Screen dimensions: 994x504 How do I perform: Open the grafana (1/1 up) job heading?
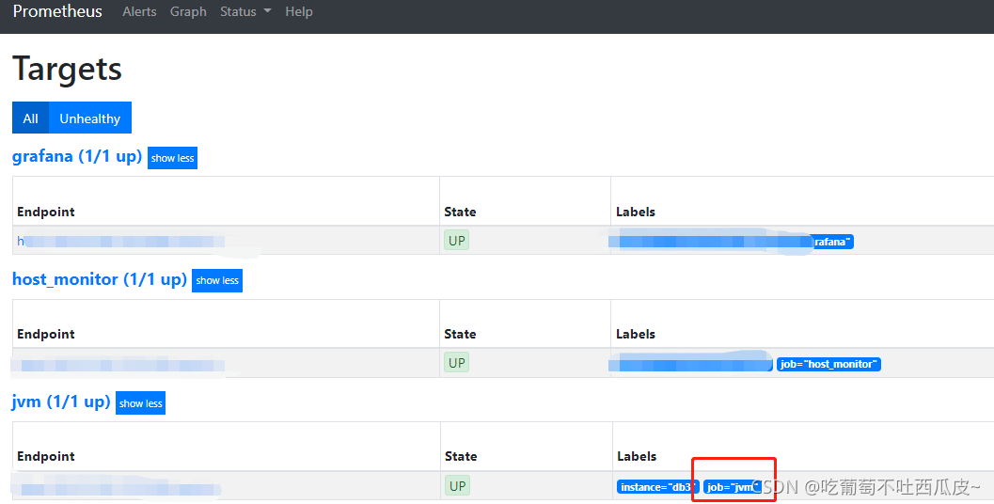(x=77, y=156)
